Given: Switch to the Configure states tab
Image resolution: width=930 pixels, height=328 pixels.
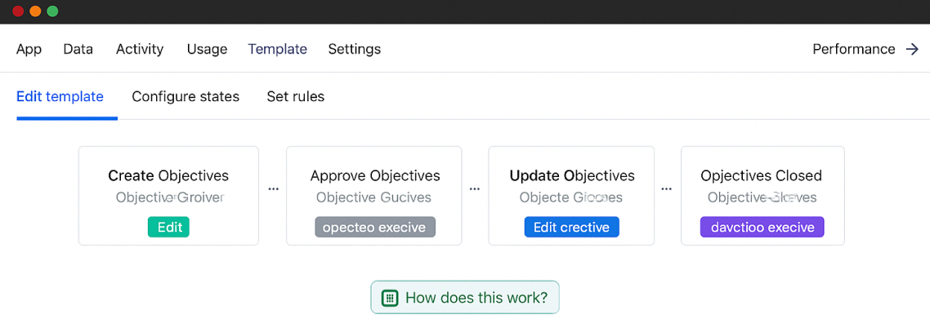Looking at the screenshot, I should (186, 96).
